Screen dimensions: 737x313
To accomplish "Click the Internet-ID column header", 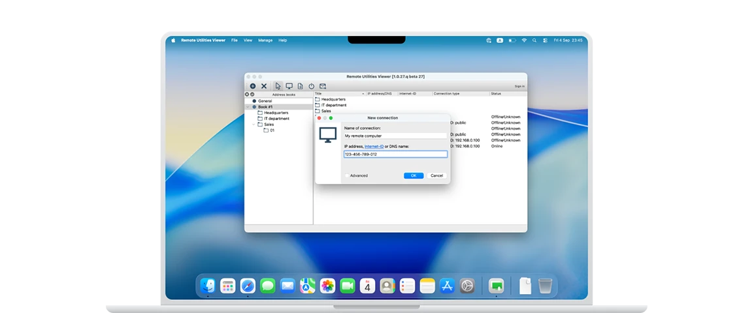I will coord(415,94).
